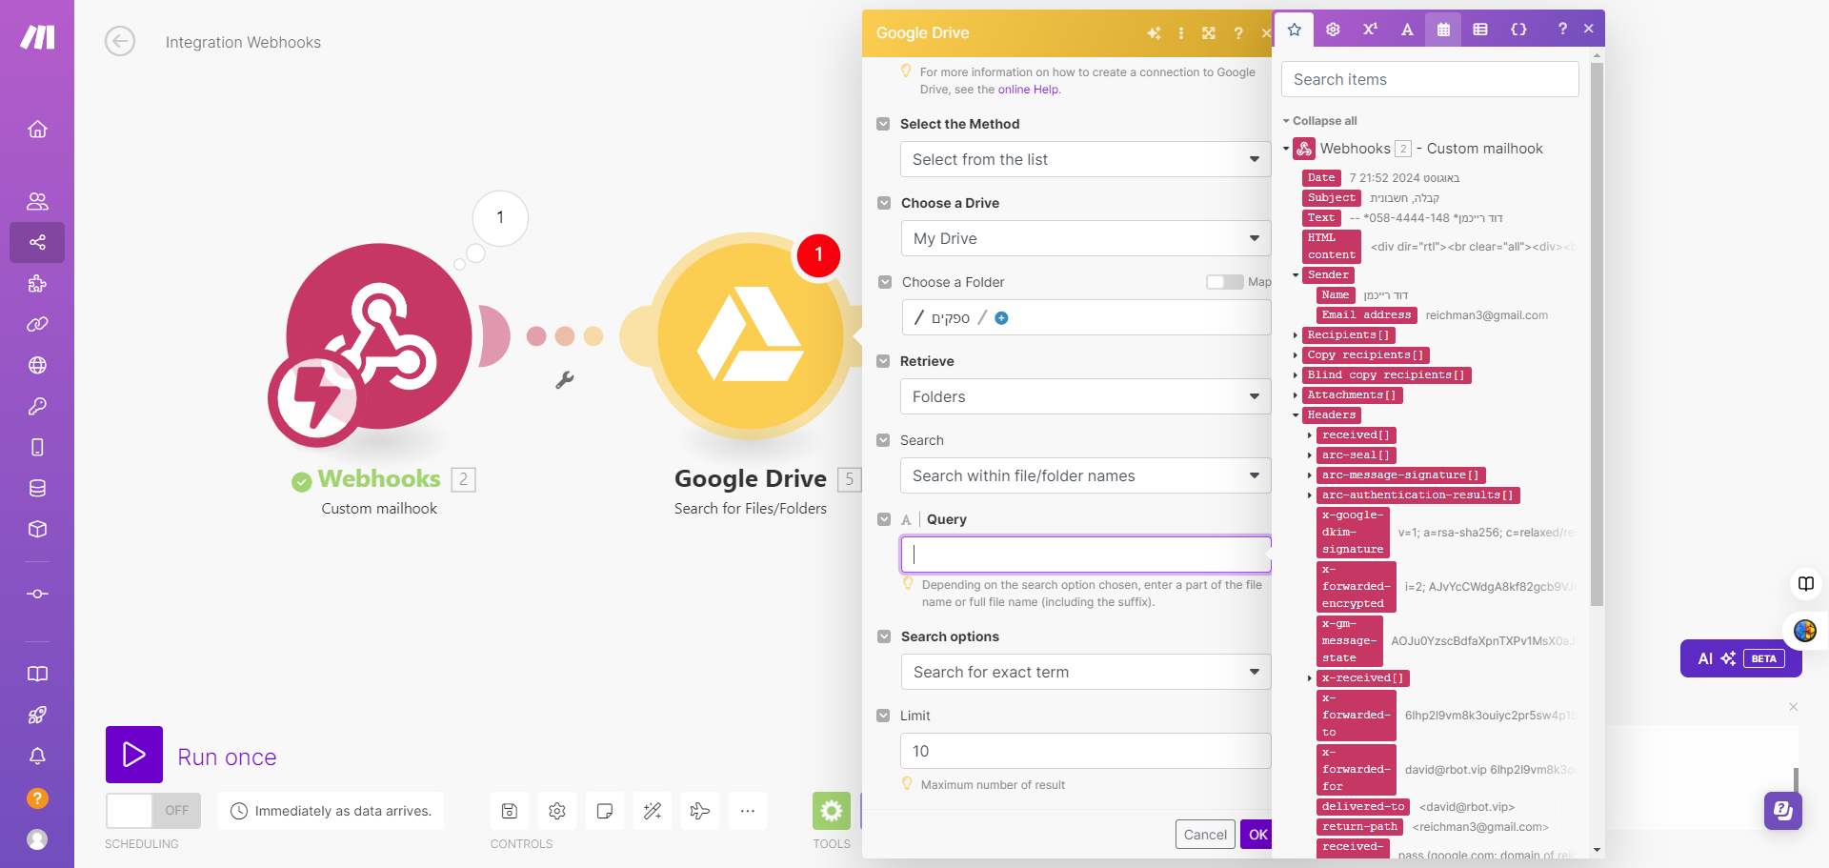Click the Limit value field
This screenshot has height=868, width=1829.
pyautogui.click(x=1085, y=751)
